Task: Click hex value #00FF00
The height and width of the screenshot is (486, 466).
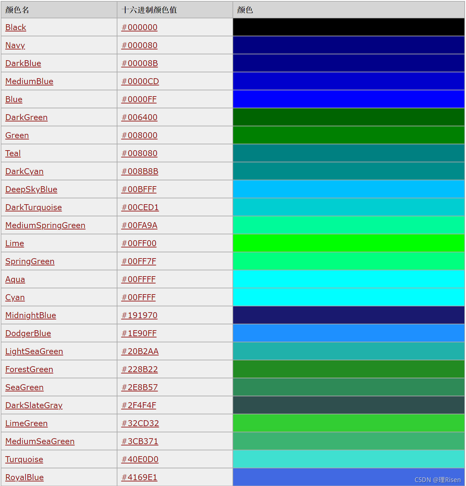Action: (139, 243)
